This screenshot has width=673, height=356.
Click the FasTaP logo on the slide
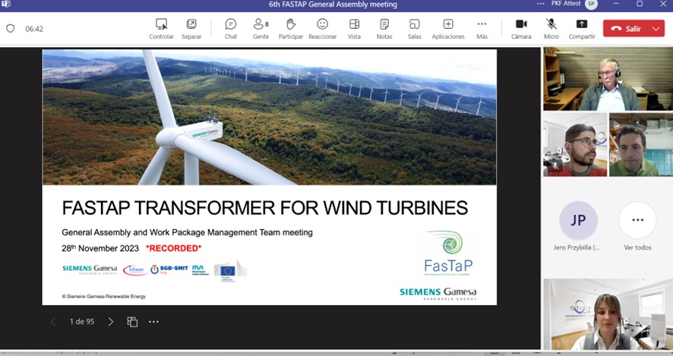click(x=448, y=253)
